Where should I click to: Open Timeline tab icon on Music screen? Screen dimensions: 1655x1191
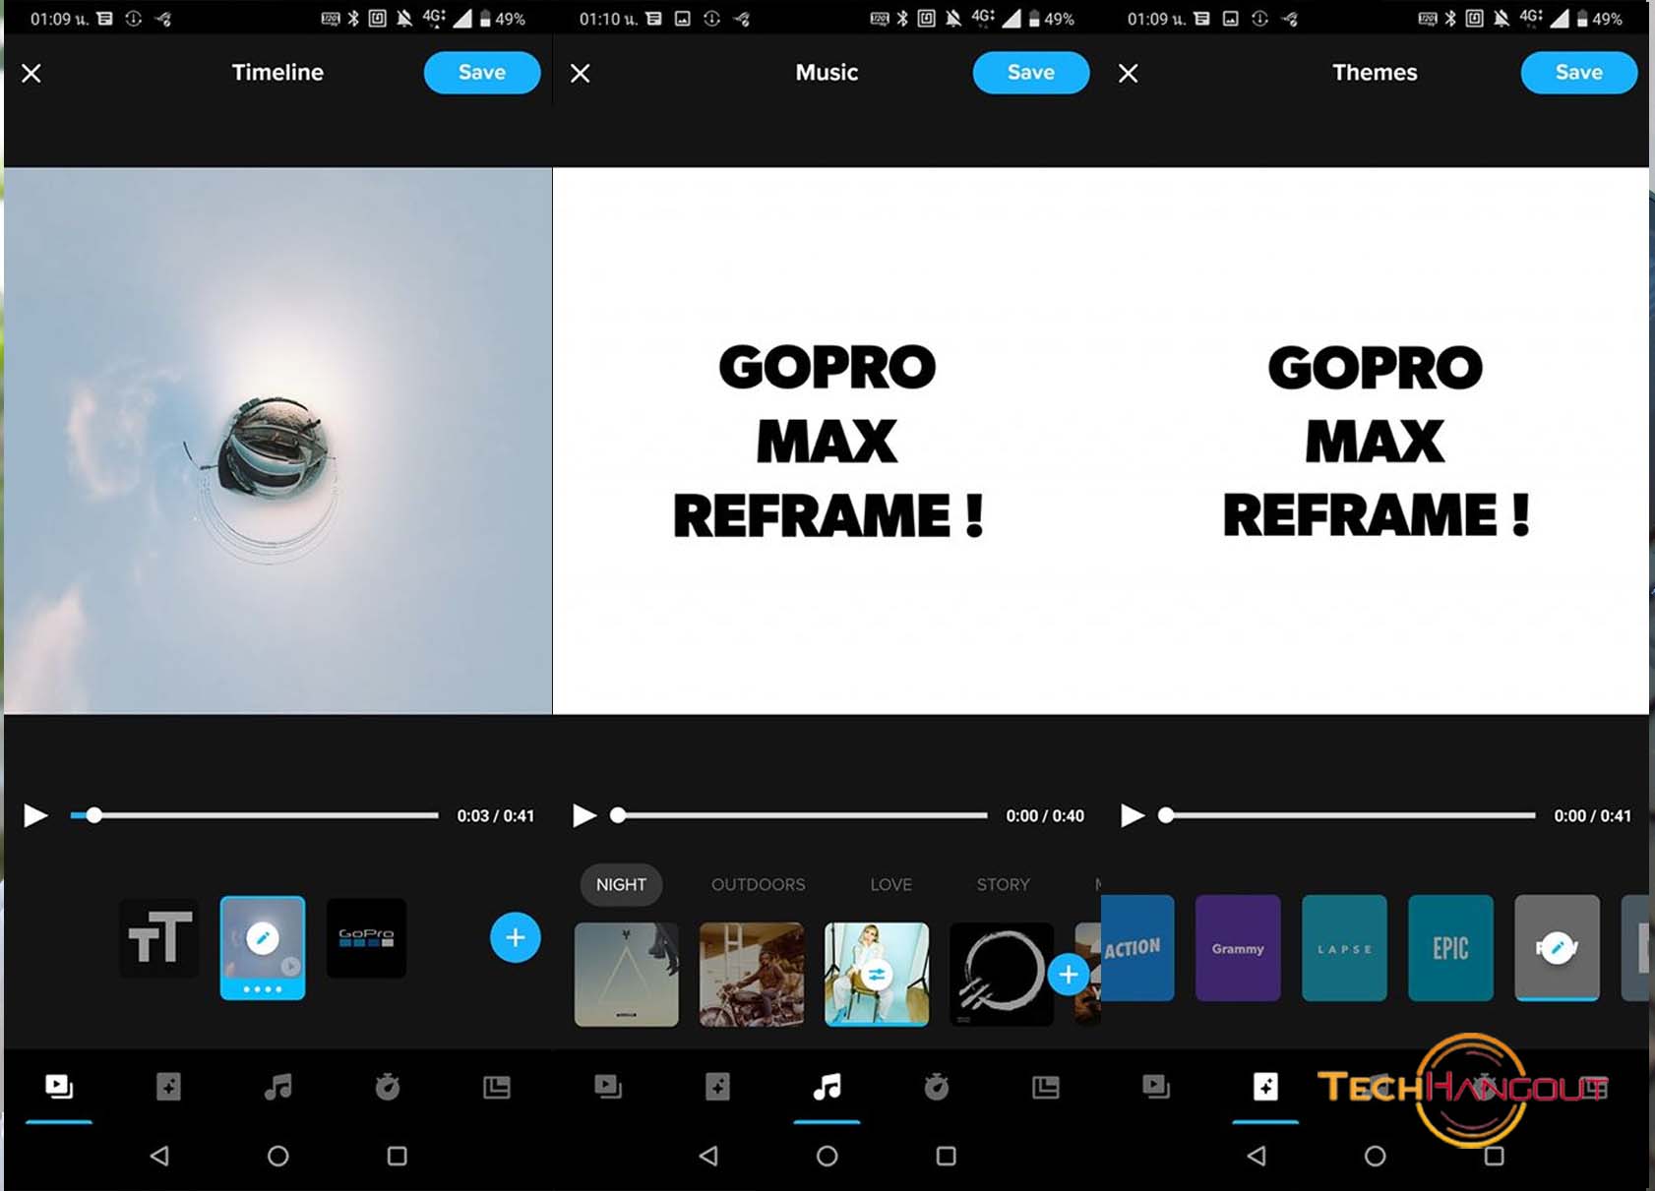click(608, 1087)
